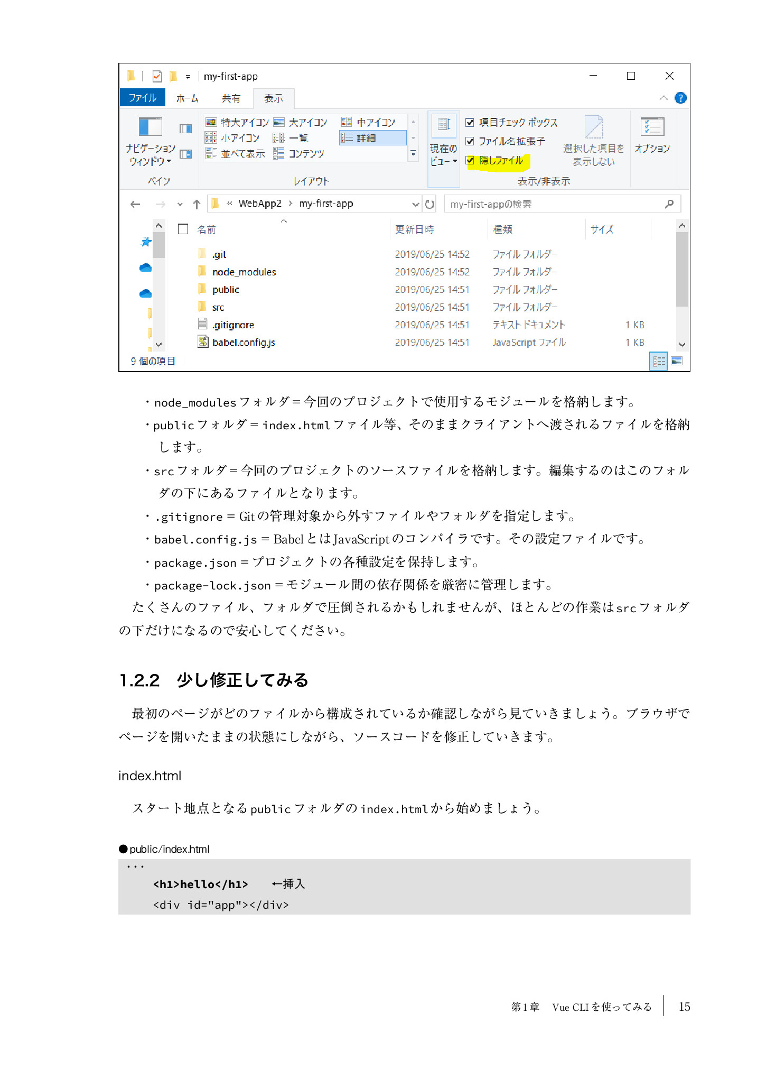Toggle the details pane icon
Screen dimensions: 757x1070
(x=185, y=154)
